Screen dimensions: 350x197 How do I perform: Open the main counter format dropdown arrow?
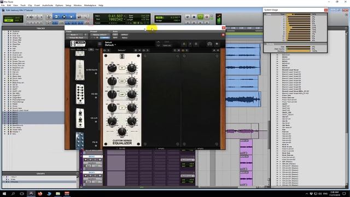click(124, 16)
